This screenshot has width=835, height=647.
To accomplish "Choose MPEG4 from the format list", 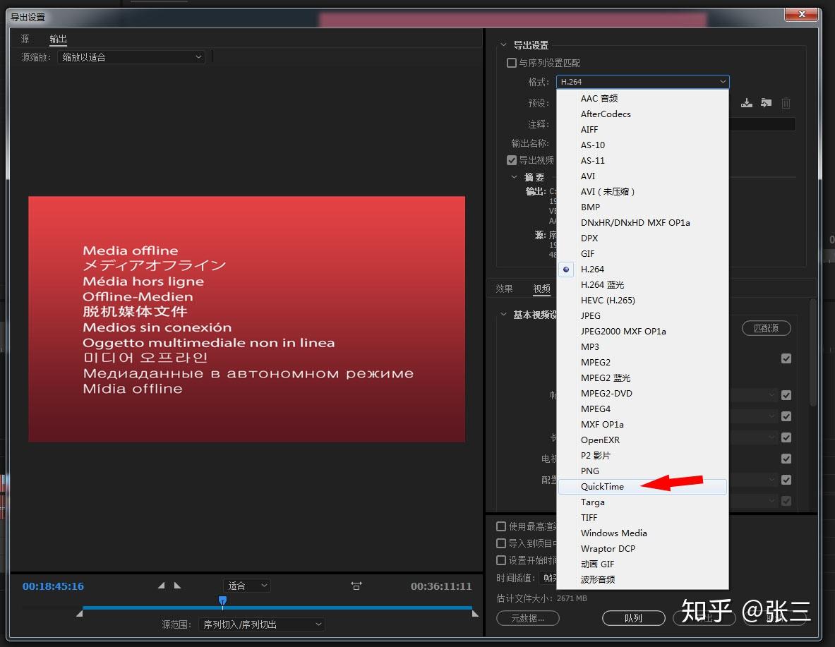I will [x=643, y=409].
